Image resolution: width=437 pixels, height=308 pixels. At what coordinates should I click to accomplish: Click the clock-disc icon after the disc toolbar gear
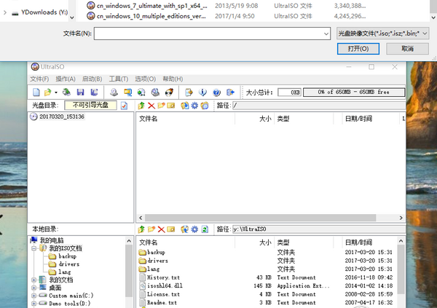[205, 106]
